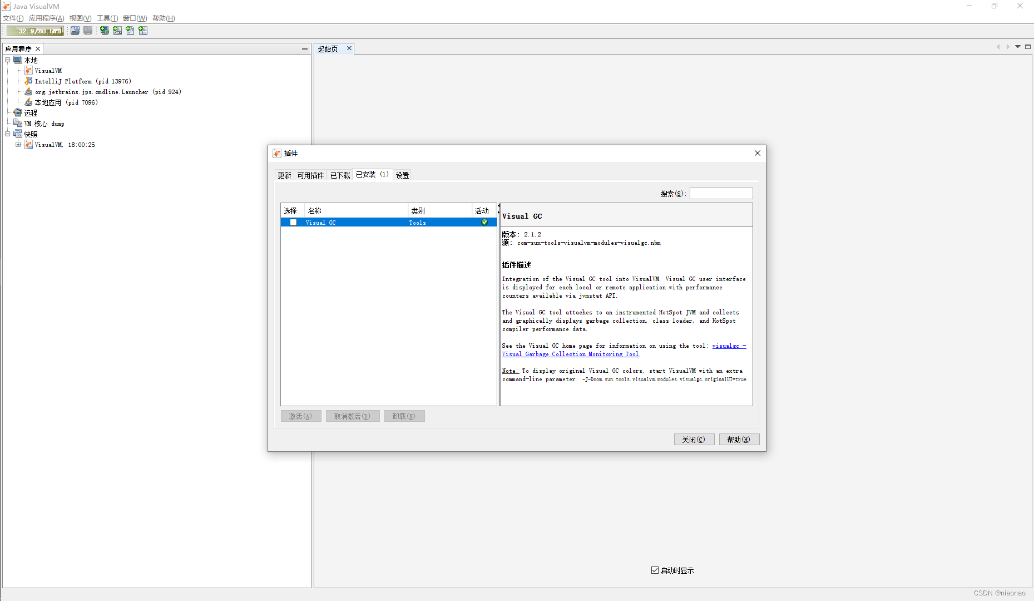Click the Add Remote Host toolbar icon

coord(104,31)
